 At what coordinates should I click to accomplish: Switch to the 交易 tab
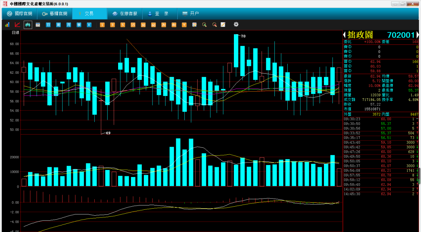90,14
